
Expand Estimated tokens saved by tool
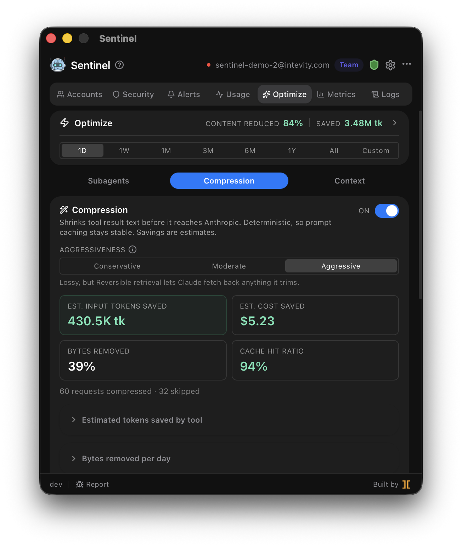[x=229, y=420]
